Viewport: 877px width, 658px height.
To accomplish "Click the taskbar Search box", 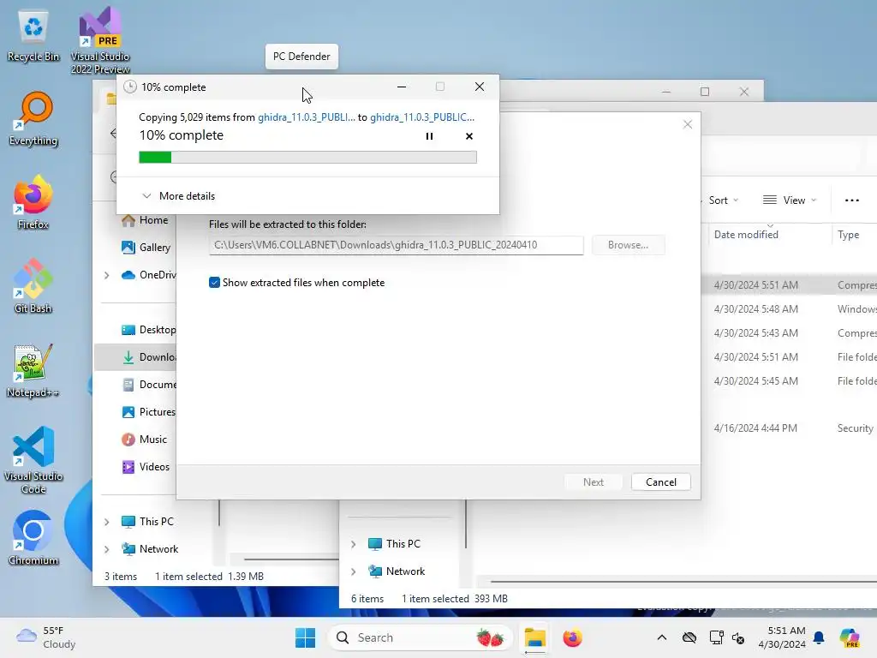I will pyautogui.click(x=421, y=637).
